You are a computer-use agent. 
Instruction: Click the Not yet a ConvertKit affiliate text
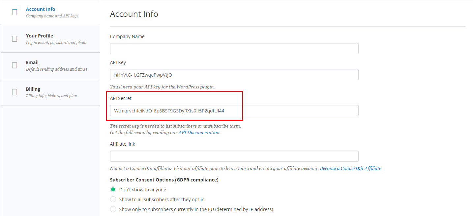[x=214, y=168]
